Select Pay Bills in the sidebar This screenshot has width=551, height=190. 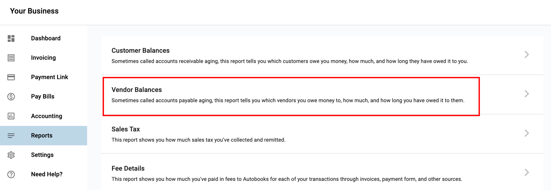(42, 96)
